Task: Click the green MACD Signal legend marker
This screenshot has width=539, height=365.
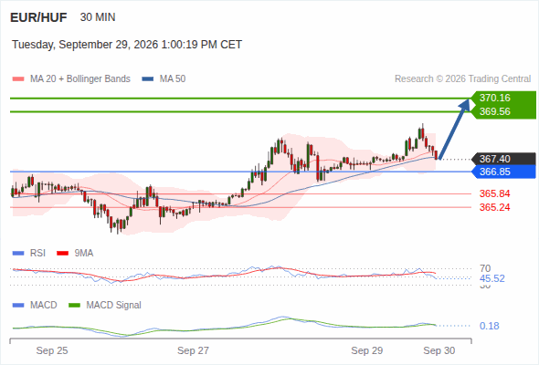Action: [74, 306]
